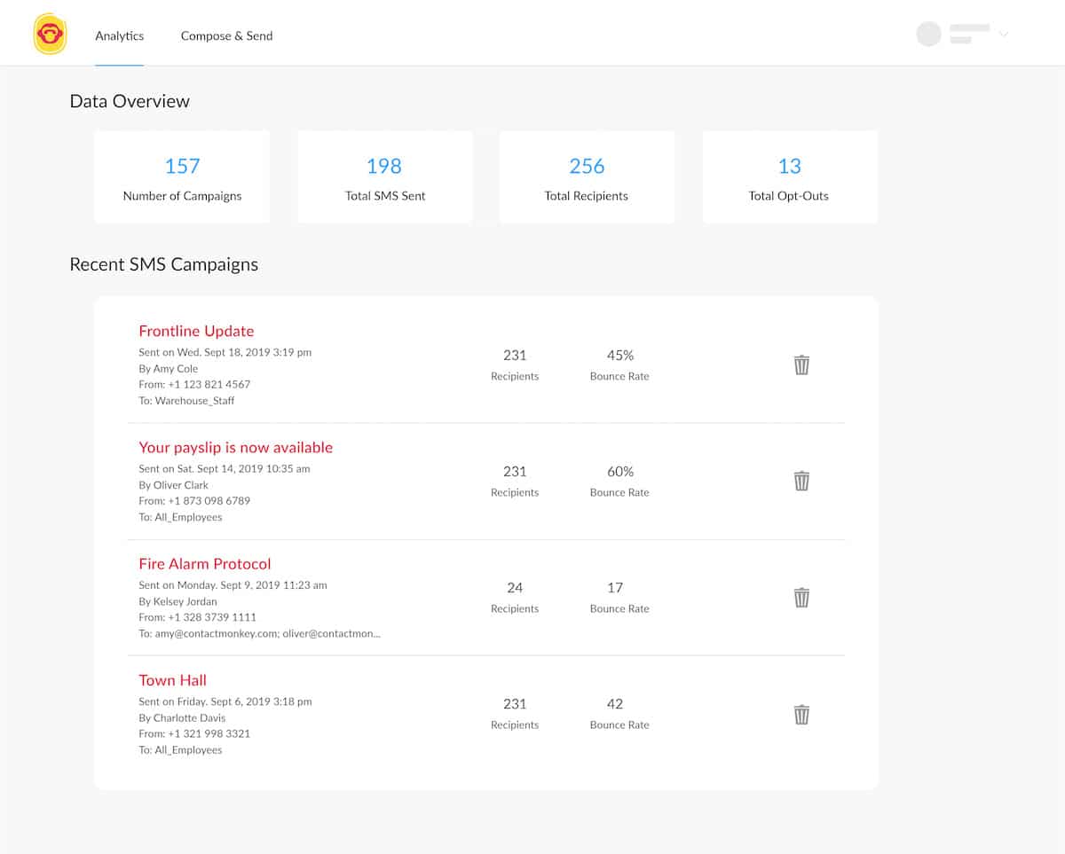View the Fire Alarm Protocol campaign
Image resolution: width=1065 pixels, height=854 pixels.
[x=205, y=564]
